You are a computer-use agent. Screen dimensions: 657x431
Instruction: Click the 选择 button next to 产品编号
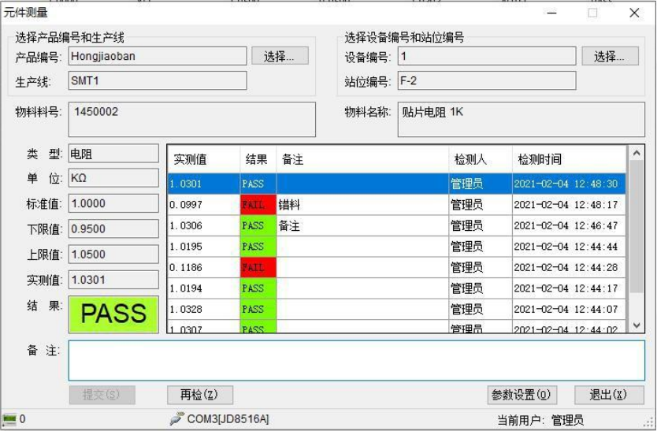coord(280,56)
